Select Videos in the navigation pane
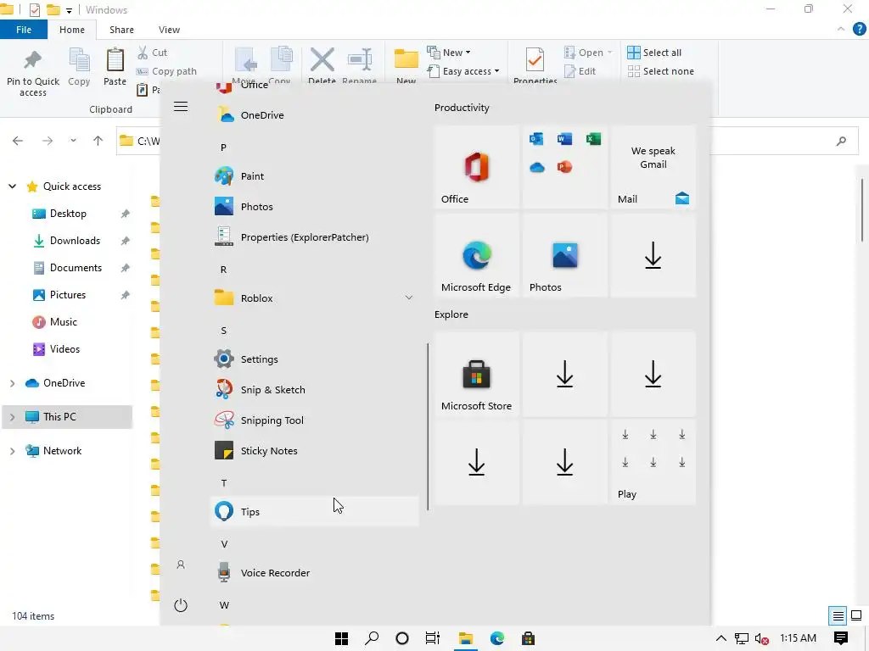869x651 pixels. [64, 349]
